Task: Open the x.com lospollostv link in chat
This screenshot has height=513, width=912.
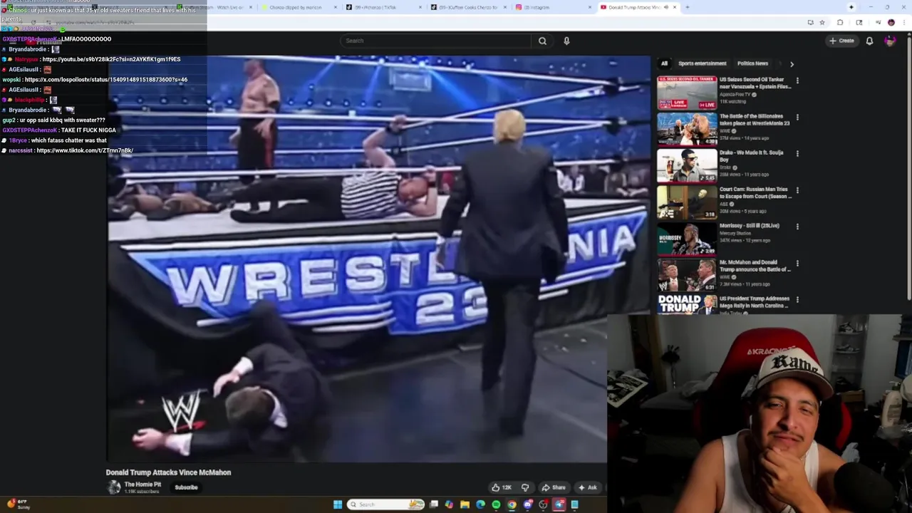Action: tap(106, 80)
